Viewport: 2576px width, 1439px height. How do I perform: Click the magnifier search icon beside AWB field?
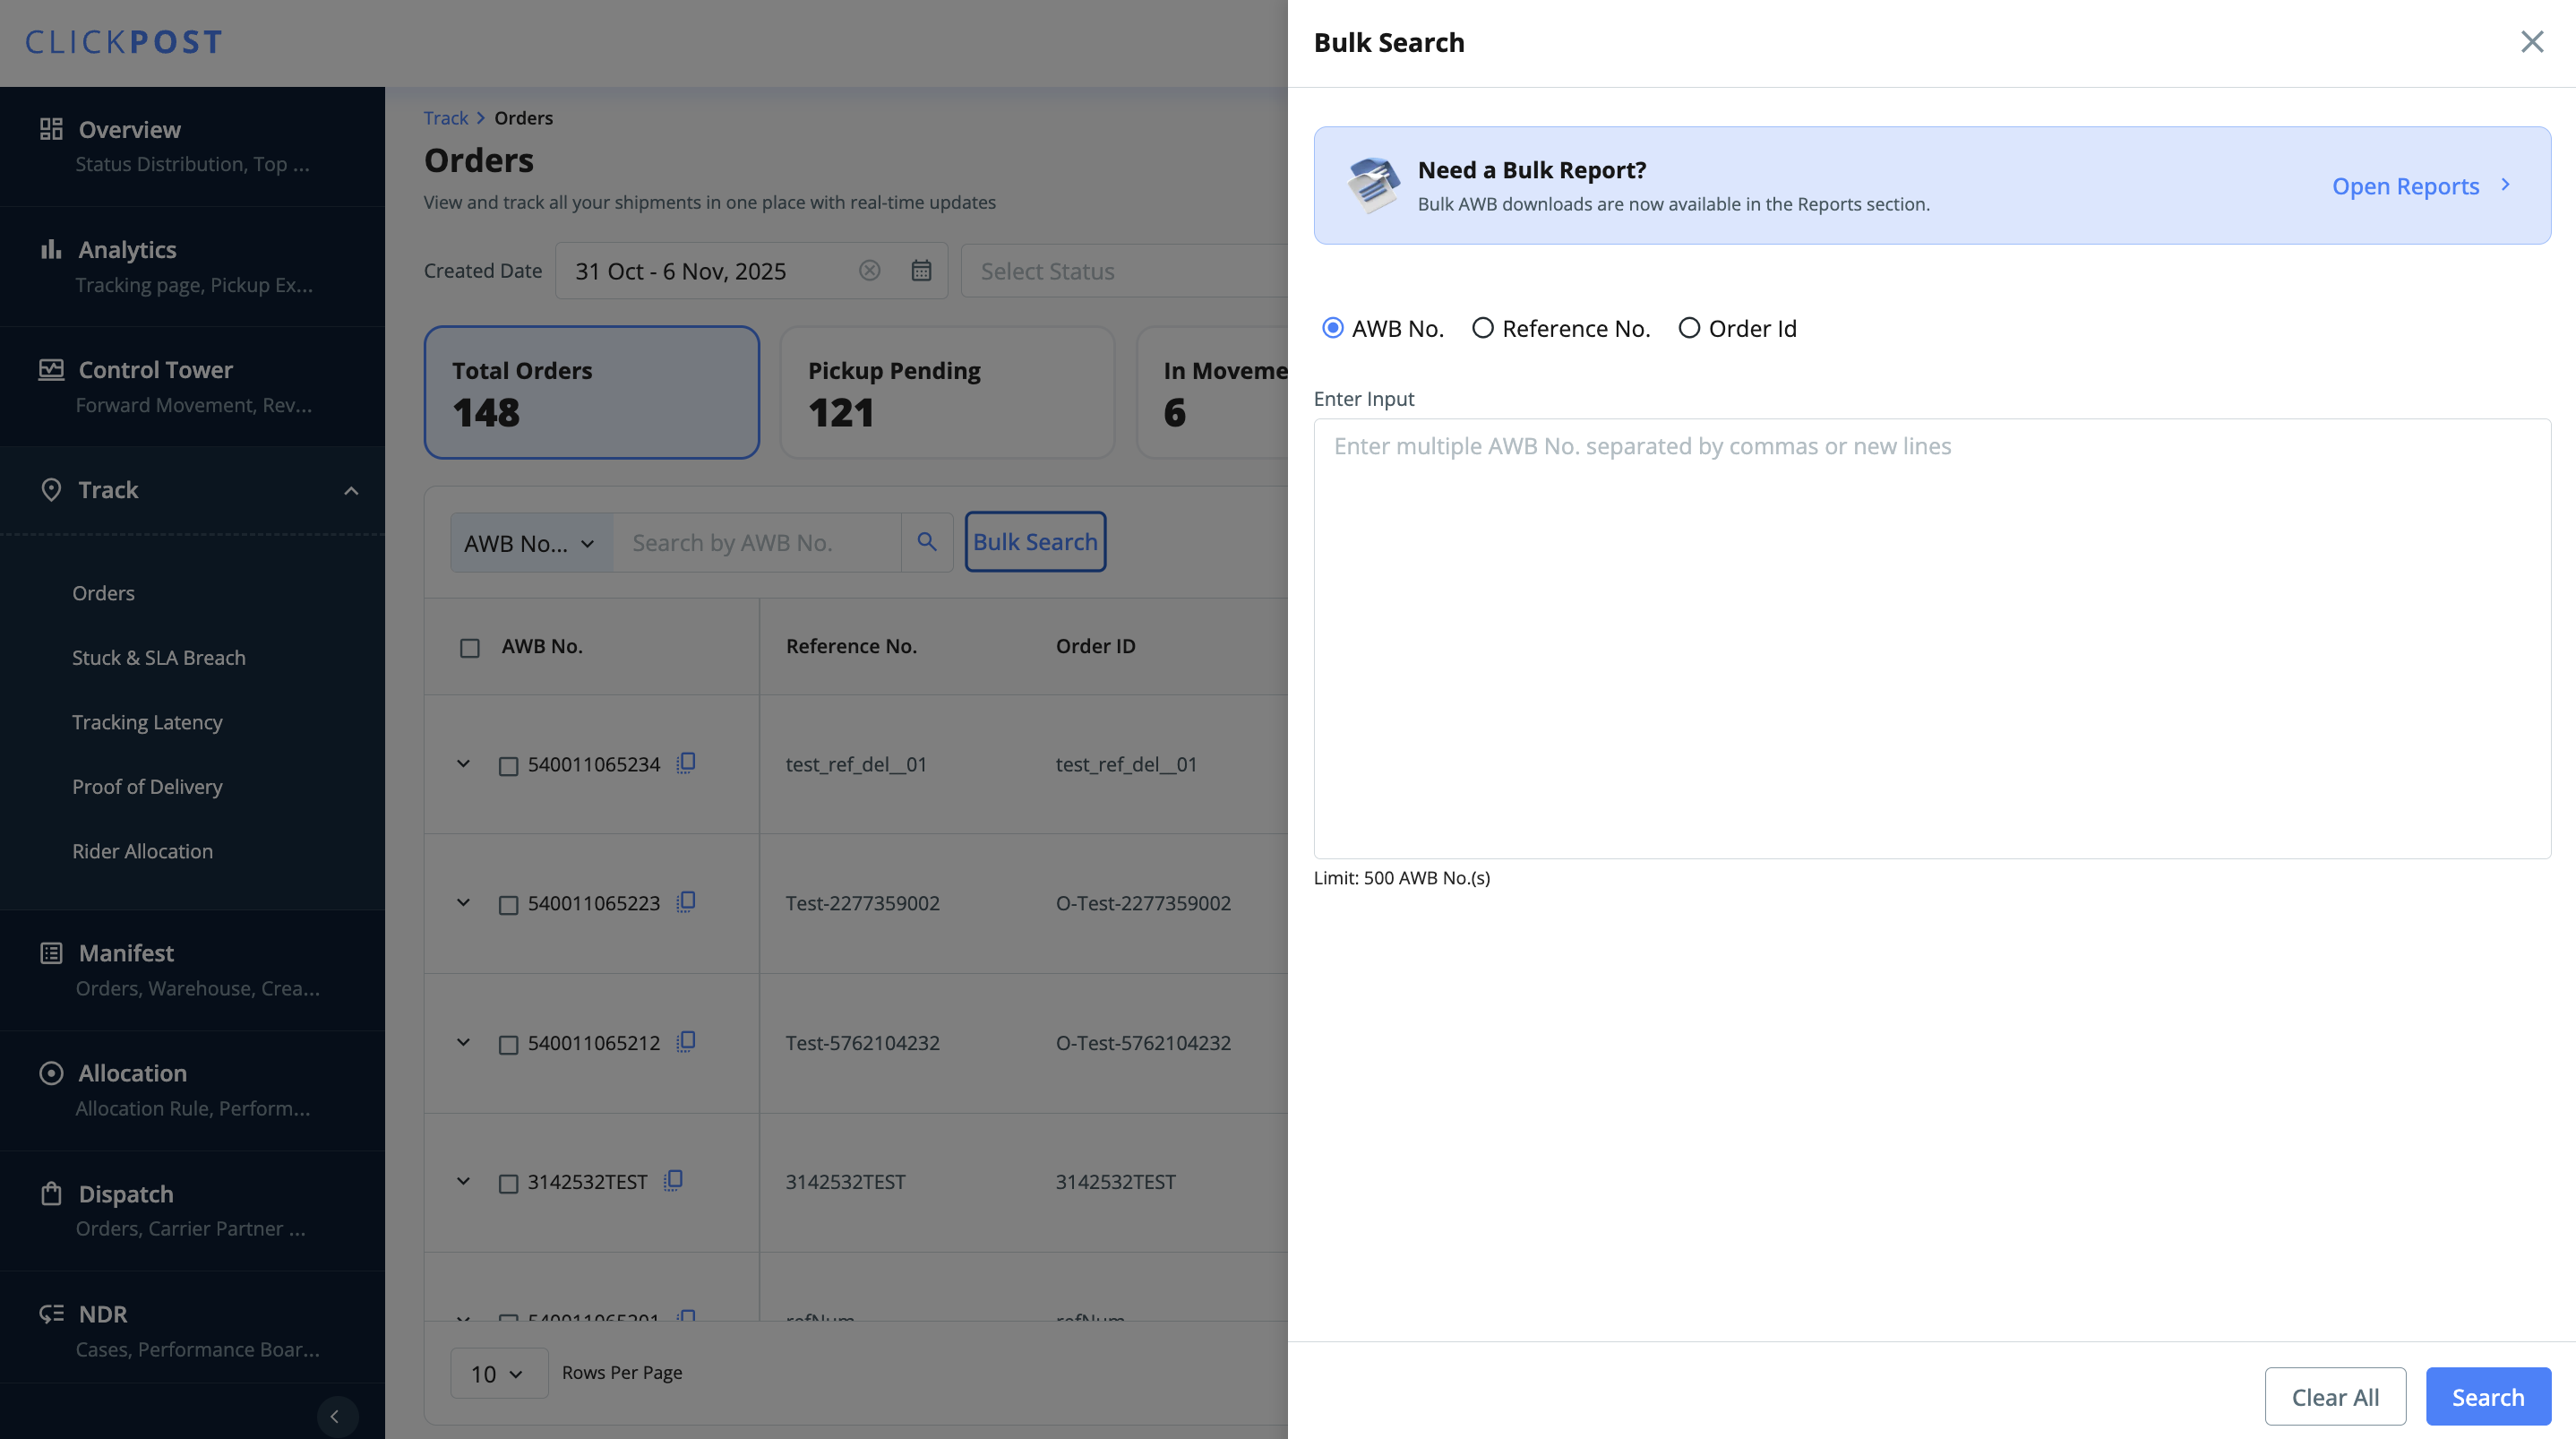pyautogui.click(x=927, y=541)
